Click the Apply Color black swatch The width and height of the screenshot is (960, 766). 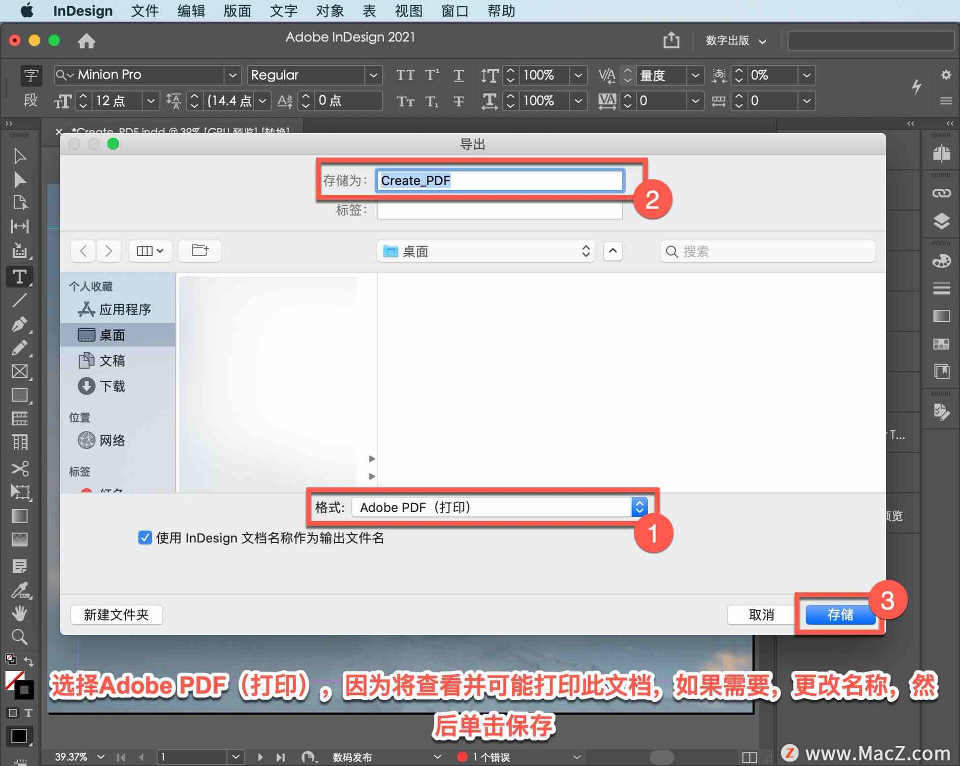click(19, 736)
